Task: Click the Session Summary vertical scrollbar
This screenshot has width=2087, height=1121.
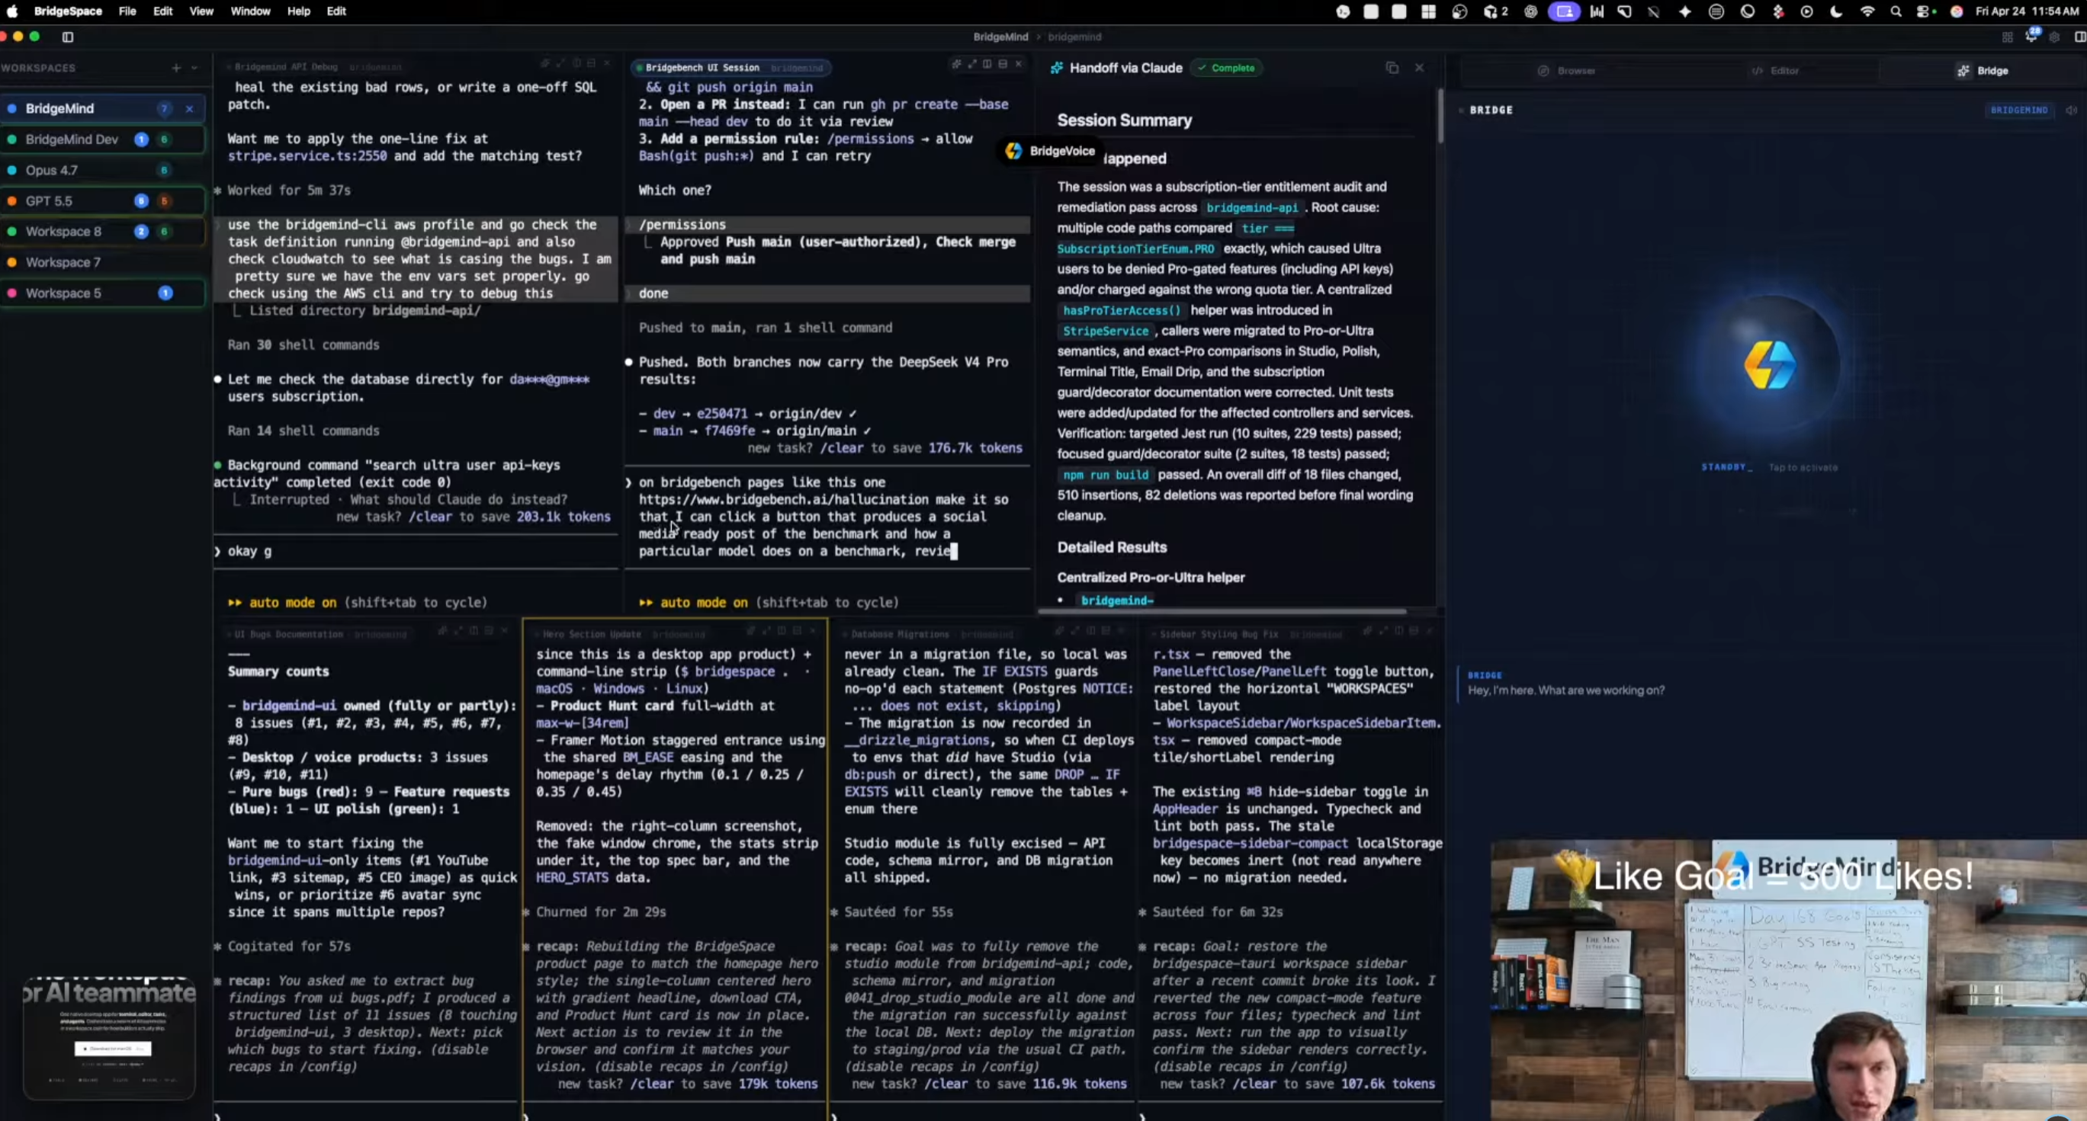Action: tap(1440, 117)
